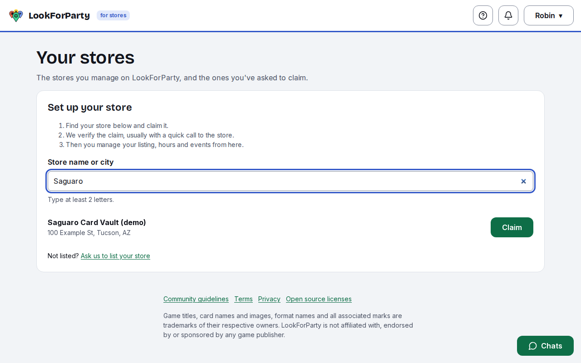The height and width of the screenshot is (363, 581).
Task: Click the LookForParty brand name
Action: pos(59,15)
